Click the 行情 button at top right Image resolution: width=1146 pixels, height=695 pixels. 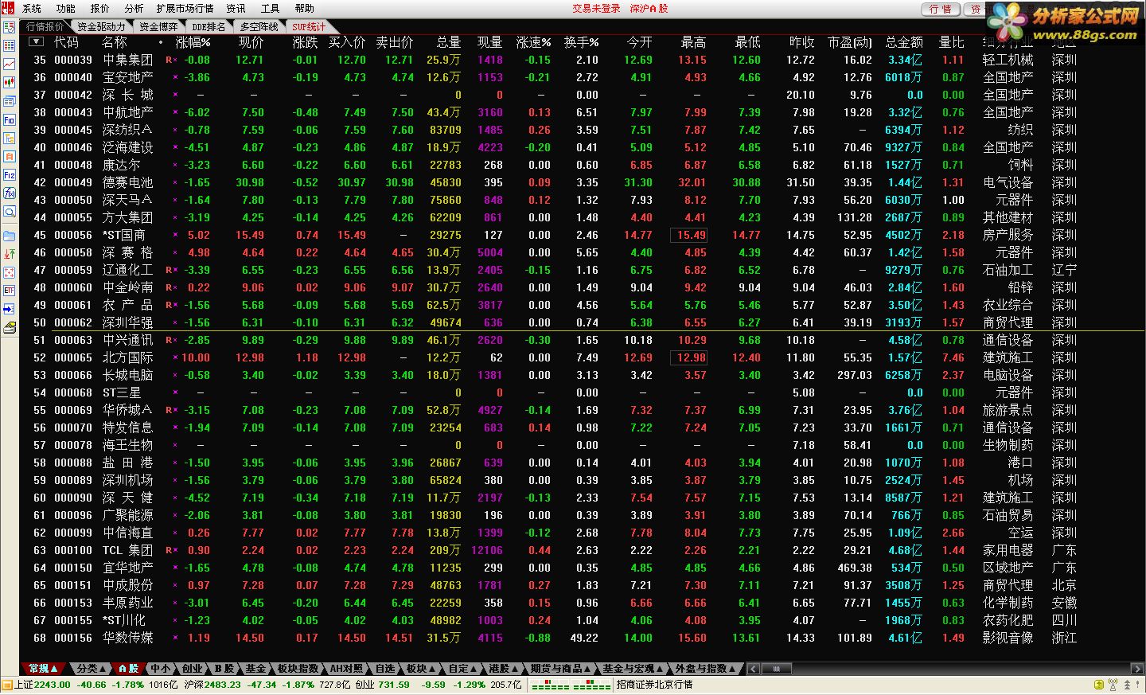tap(941, 10)
